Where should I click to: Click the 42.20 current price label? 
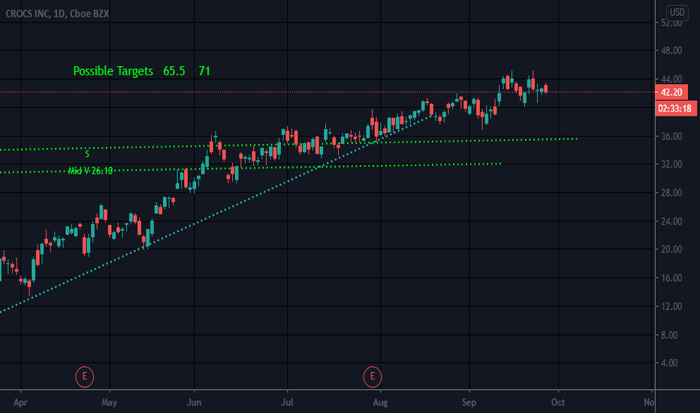point(671,92)
